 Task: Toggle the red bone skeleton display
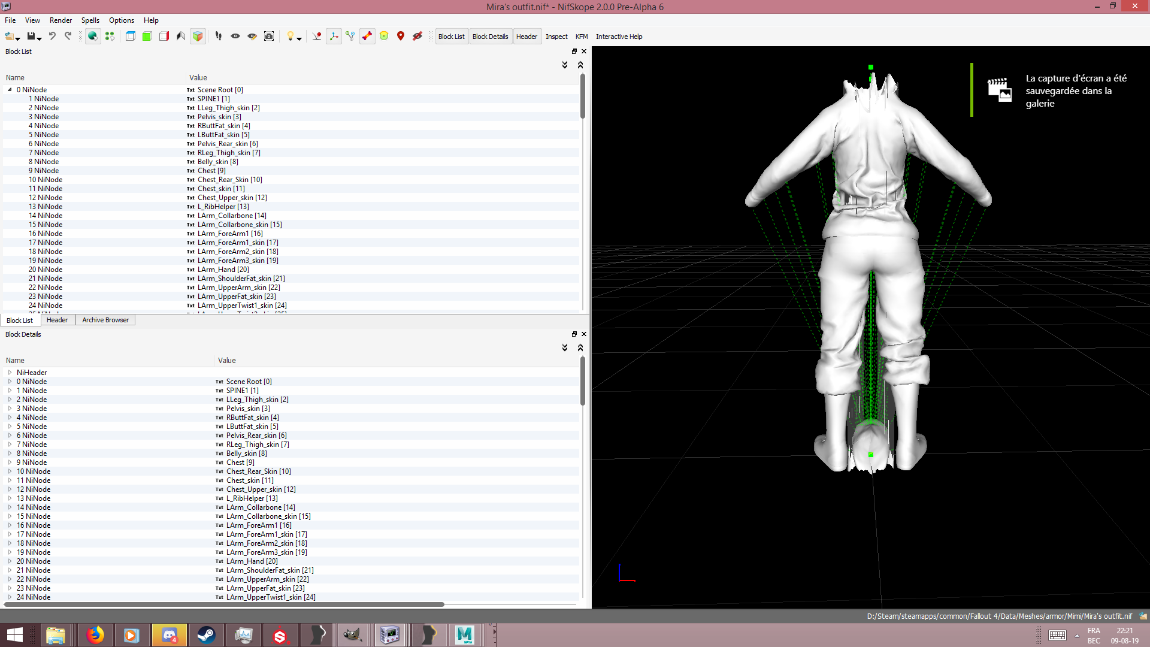[367, 37]
